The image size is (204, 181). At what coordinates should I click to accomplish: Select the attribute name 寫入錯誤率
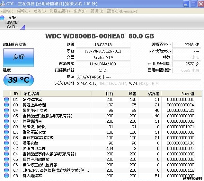pyautogui.click(x=32, y=176)
